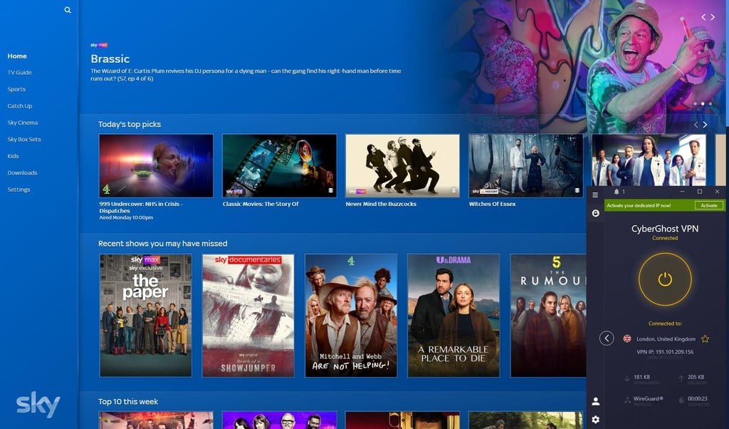729x429 pixels.
Task: Click VPN IP: 191.101.209.156 text
Action: pyautogui.click(x=665, y=352)
